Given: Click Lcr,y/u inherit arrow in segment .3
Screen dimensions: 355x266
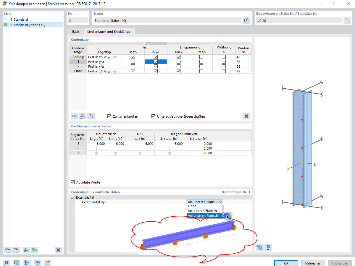Looking at the screenshot, I should 96,153.
